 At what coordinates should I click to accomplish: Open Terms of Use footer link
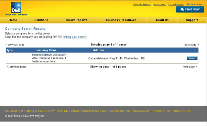click(161, 111)
